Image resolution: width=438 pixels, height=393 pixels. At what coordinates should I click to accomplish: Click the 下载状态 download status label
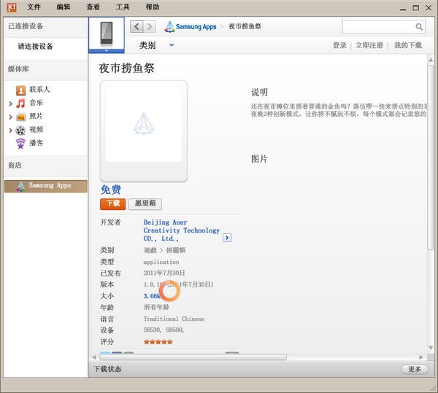[107, 369]
